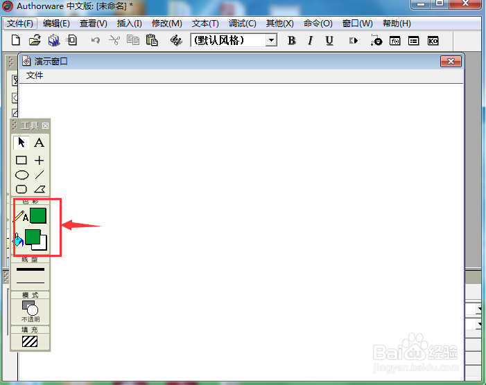Select the Text tool A
486x385 pixels.
(x=39, y=143)
